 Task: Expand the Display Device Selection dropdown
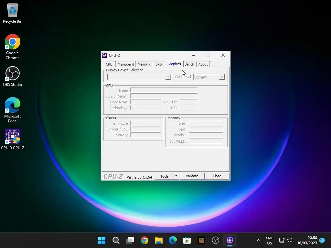tap(168, 77)
